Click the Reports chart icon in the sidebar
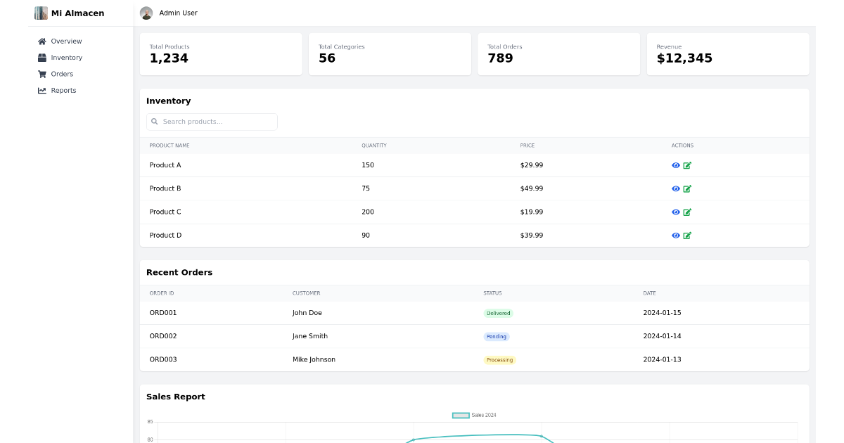The height and width of the screenshot is (443, 844). tap(42, 90)
